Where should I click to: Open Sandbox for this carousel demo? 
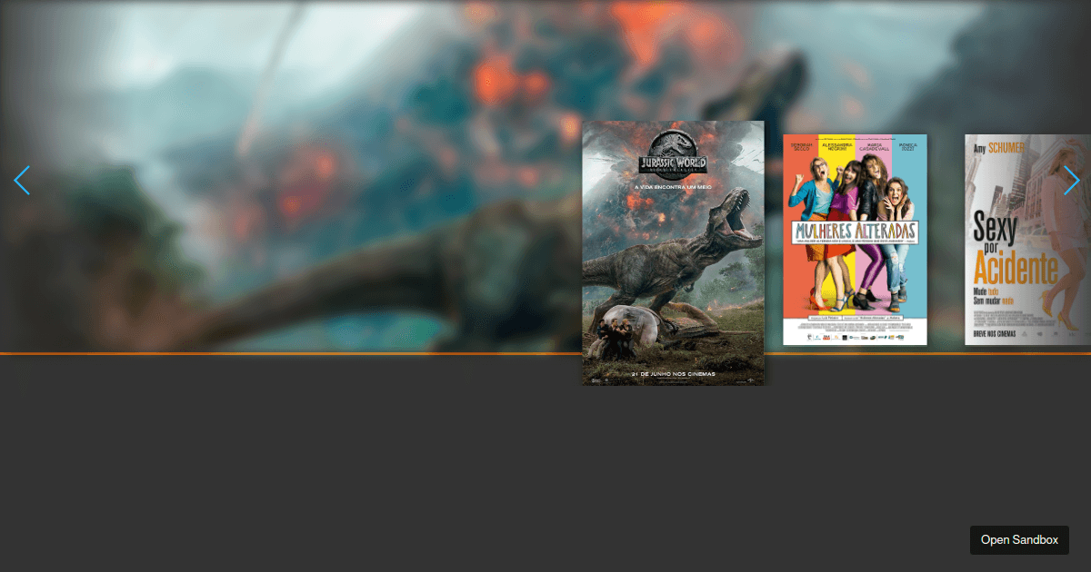1019,539
